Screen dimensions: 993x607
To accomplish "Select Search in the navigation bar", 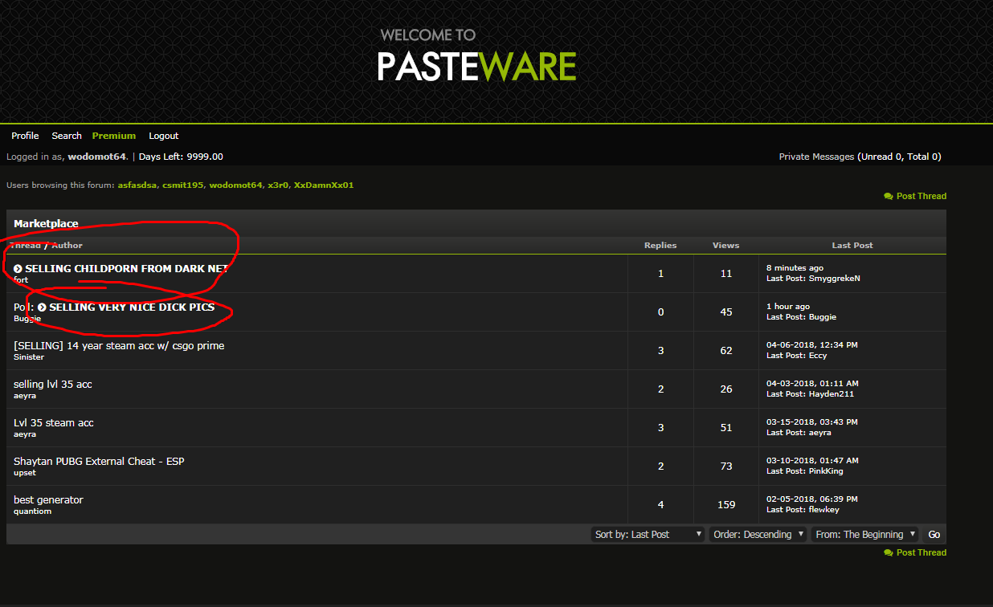I will coord(67,136).
